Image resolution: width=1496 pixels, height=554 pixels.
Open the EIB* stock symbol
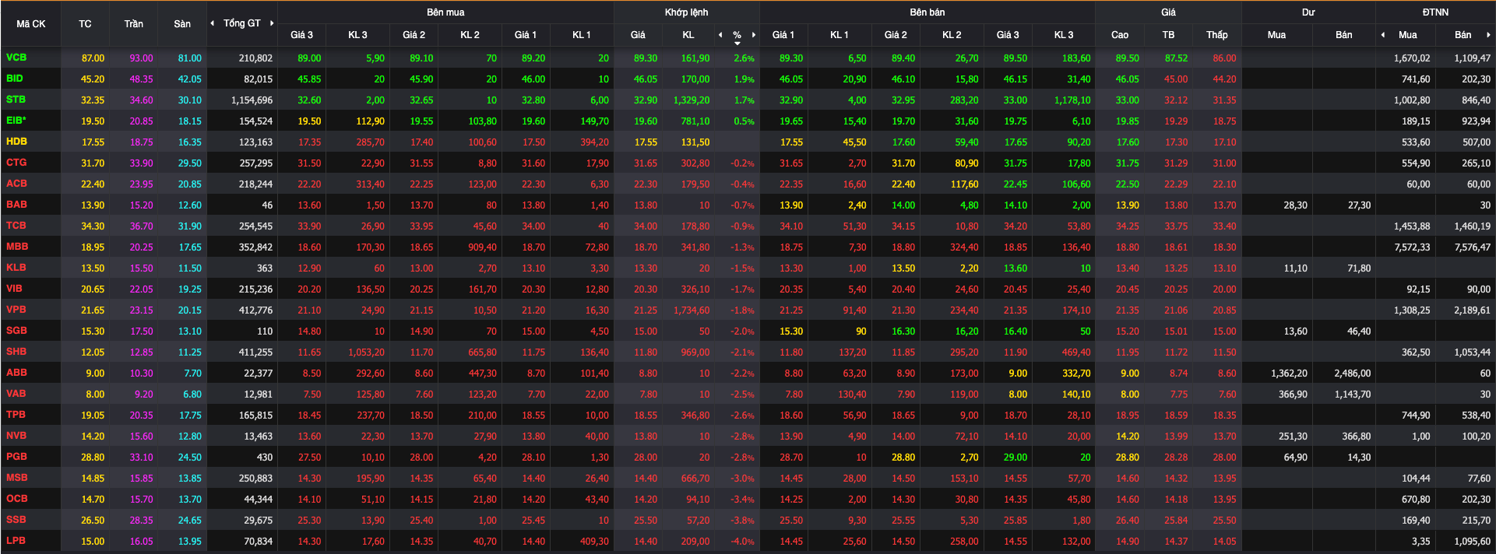[16, 121]
